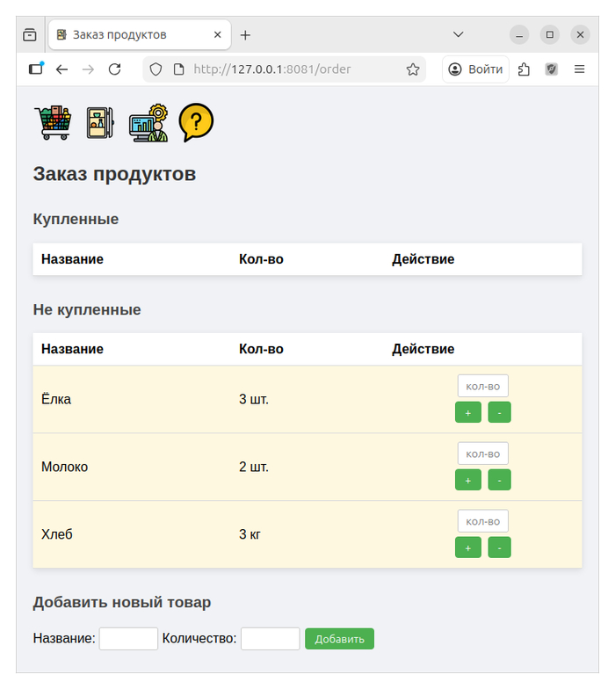
Task: Click the Название input field
Action: click(128, 638)
